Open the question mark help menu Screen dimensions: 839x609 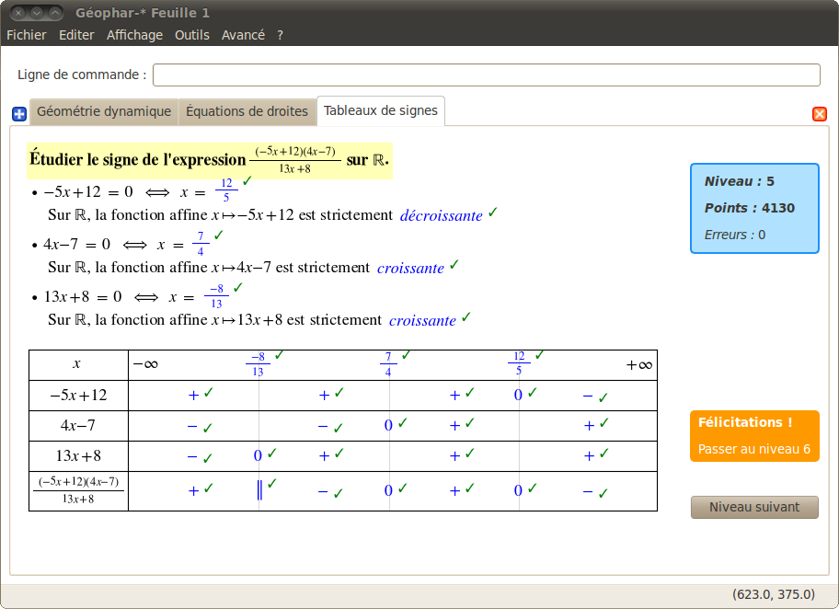(280, 35)
